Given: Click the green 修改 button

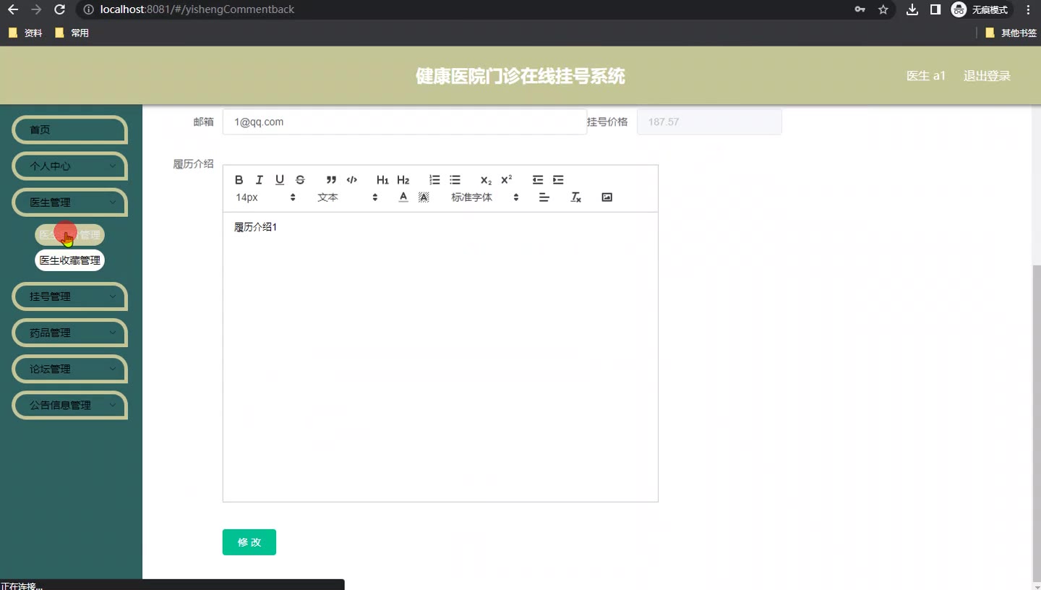Looking at the screenshot, I should pyautogui.click(x=249, y=542).
